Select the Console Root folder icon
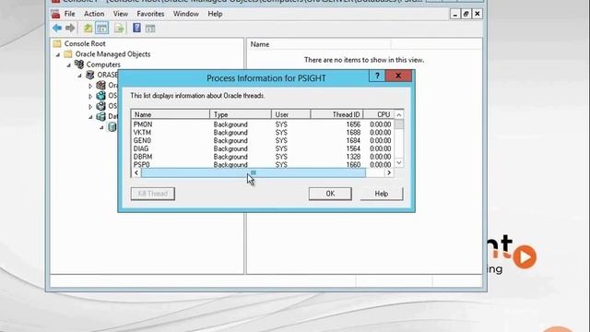590x332 pixels. coord(57,43)
